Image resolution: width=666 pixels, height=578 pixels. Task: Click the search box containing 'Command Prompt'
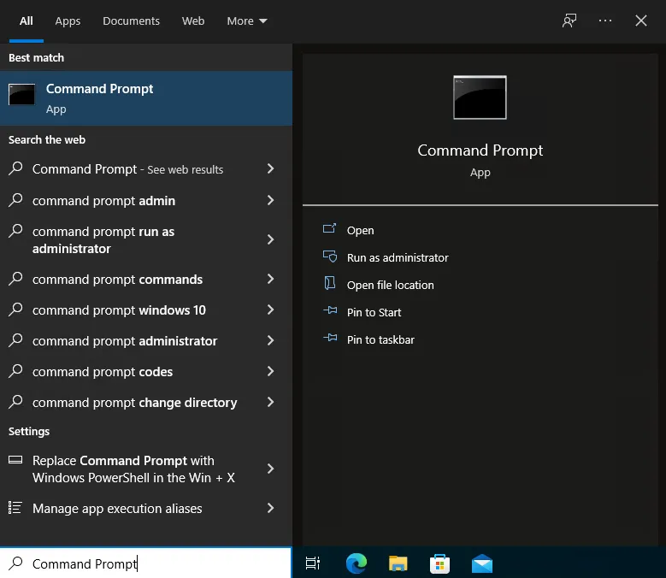point(145,563)
